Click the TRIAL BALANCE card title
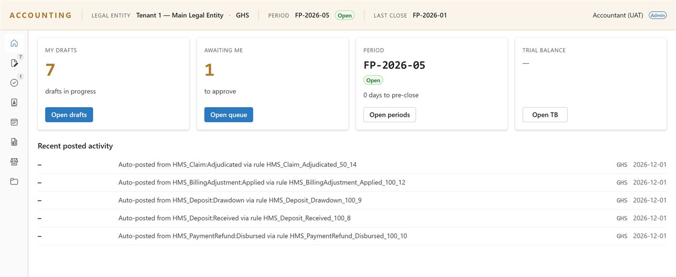This screenshot has width=676, height=277. pyautogui.click(x=544, y=50)
